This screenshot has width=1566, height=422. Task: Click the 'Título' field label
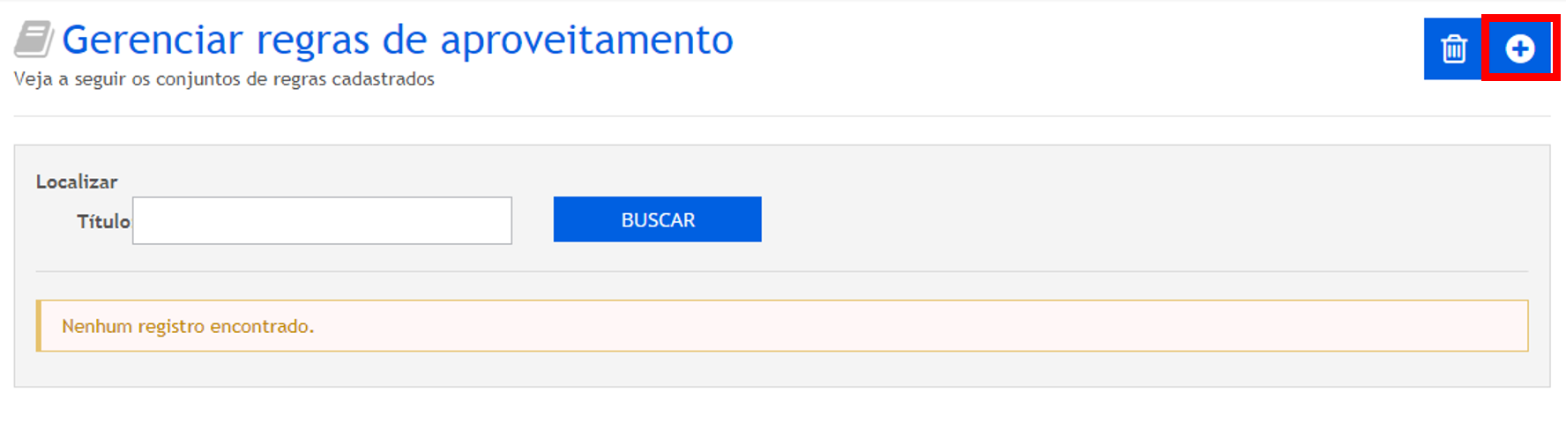(x=103, y=221)
